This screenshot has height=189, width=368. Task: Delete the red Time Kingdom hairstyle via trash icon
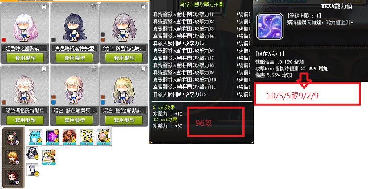44,7
